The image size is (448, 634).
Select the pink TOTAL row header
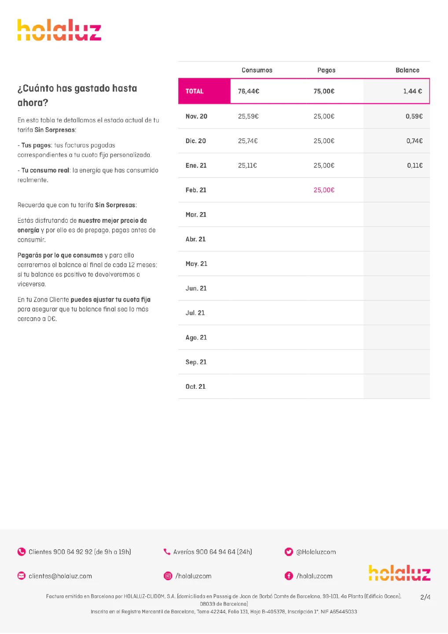pos(204,91)
